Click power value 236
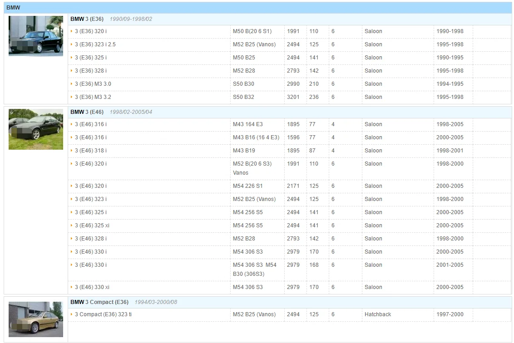Screen dimensions: 514x343 [314, 97]
